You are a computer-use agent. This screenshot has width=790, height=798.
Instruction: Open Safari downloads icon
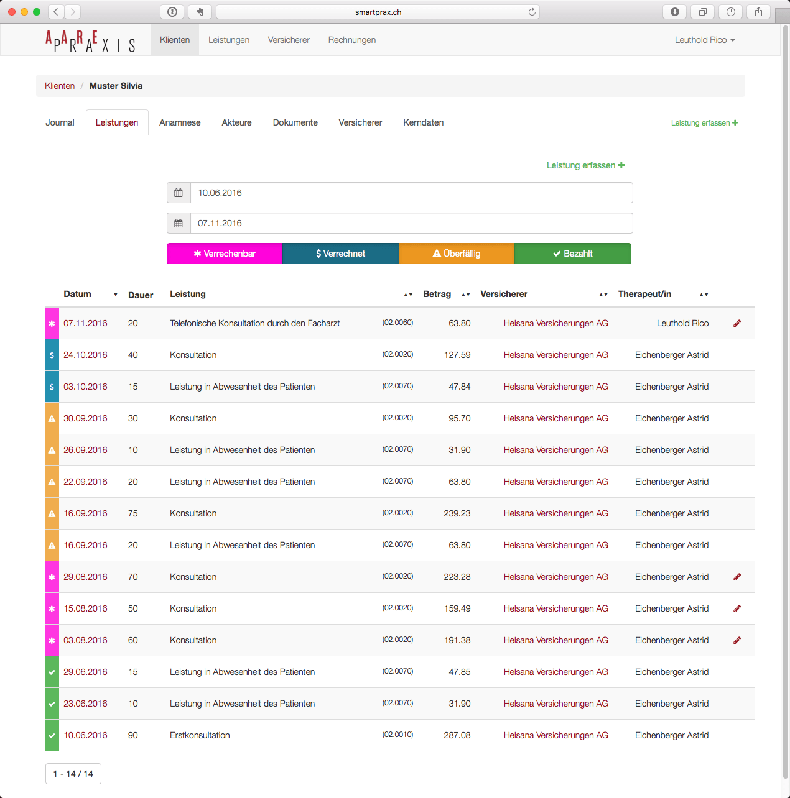675,12
